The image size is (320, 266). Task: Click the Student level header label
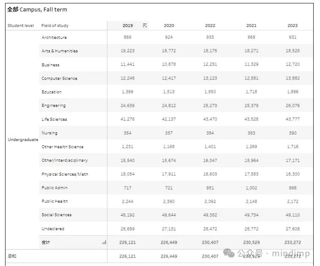(x=21, y=26)
